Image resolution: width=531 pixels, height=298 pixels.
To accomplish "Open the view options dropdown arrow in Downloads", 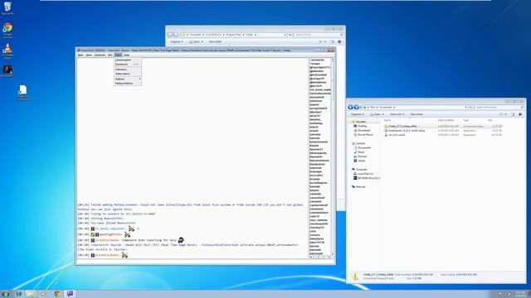I will tap(506, 114).
